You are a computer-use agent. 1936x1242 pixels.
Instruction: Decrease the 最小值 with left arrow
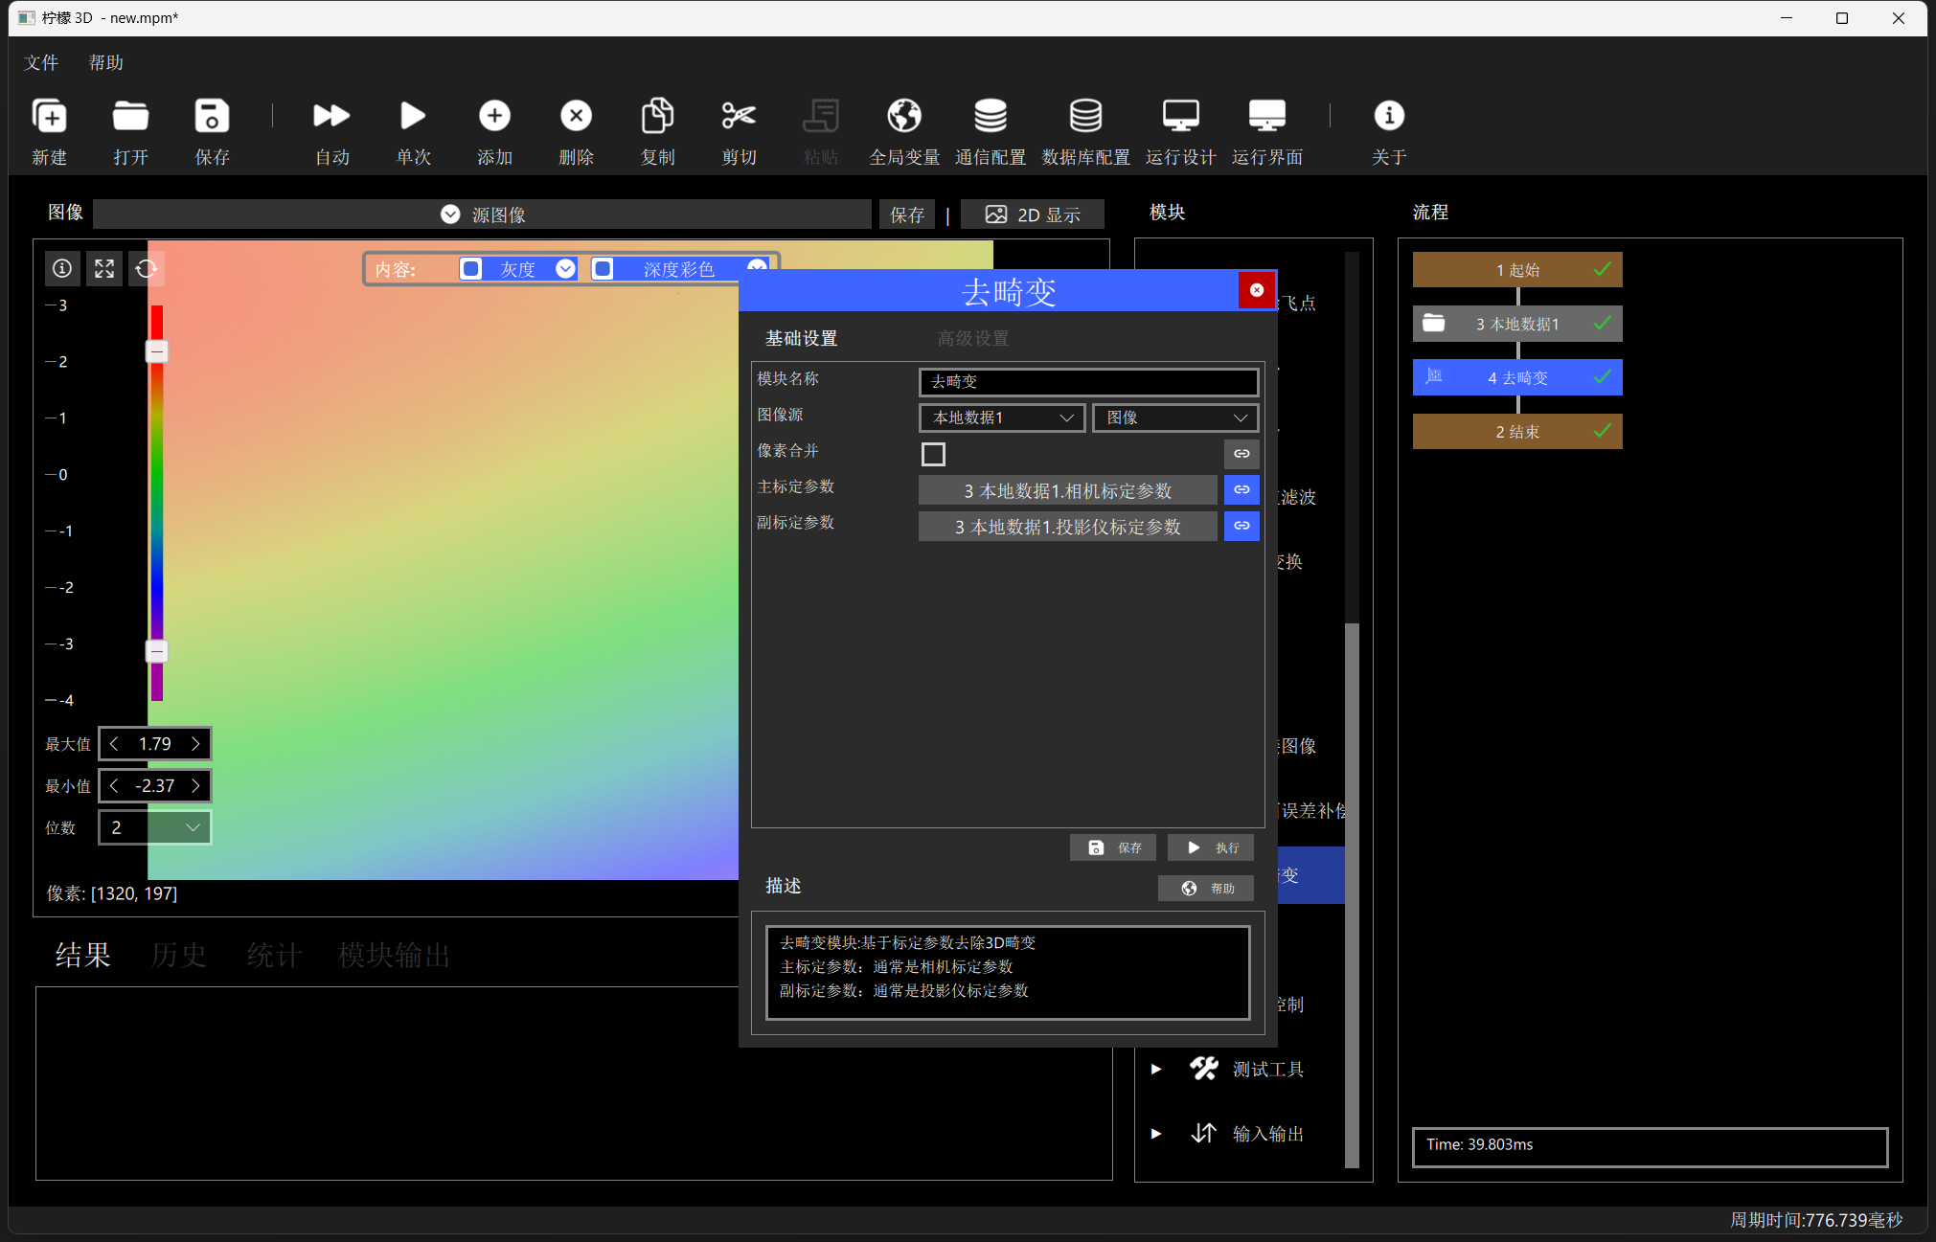coord(115,785)
